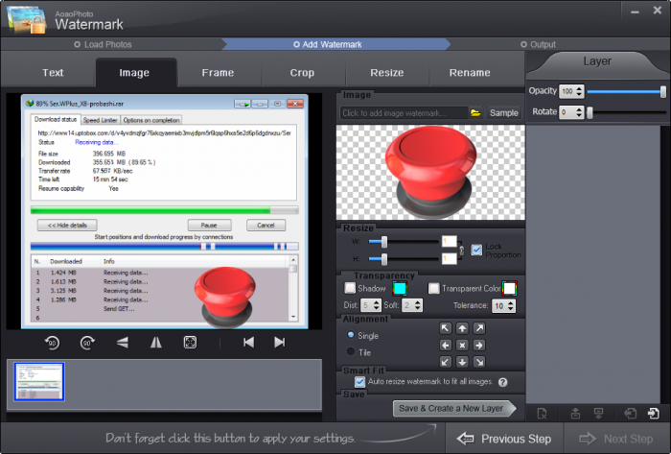Click the white transparent color swatch
Image resolution: width=671 pixels, height=454 pixels.
click(510, 288)
